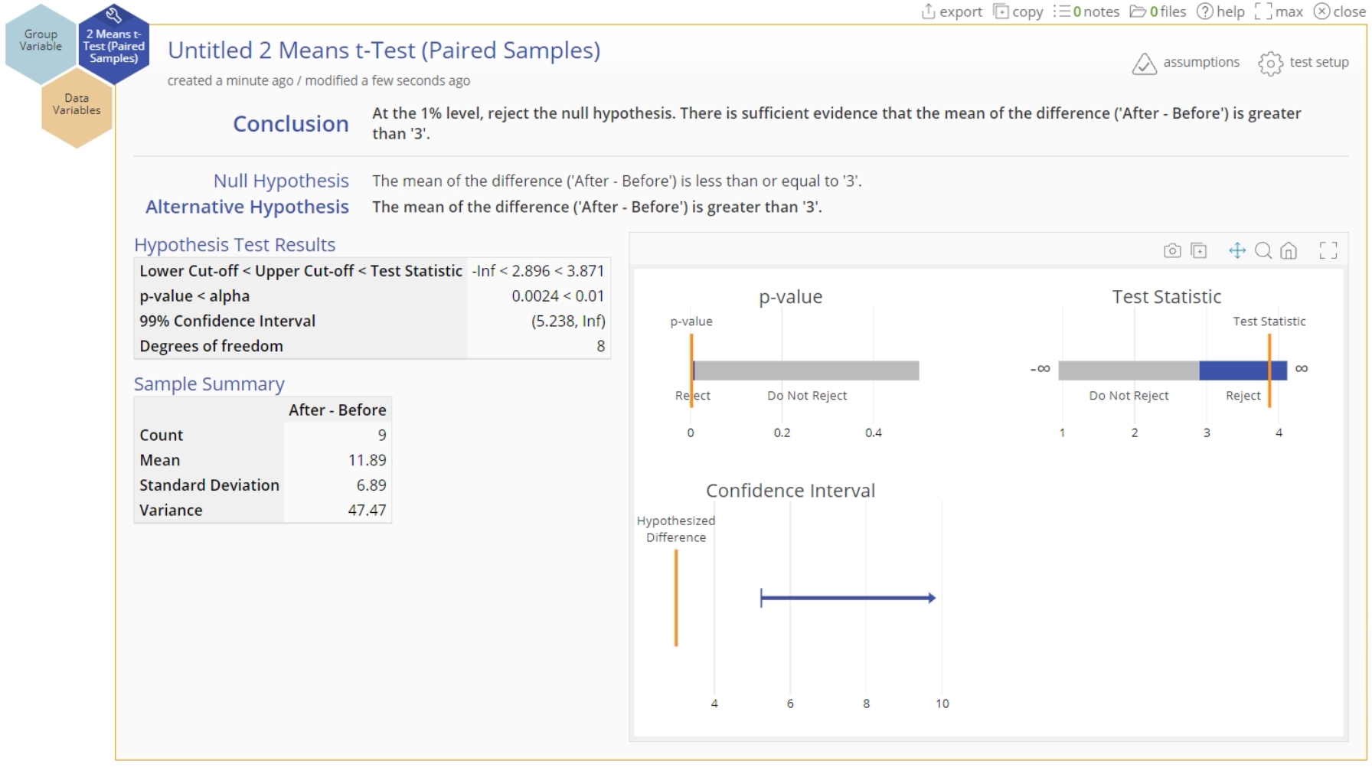Viewport: 1372px width, 767px height.
Task: Click the confidence interval arrow line
Action: click(x=847, y=598)
